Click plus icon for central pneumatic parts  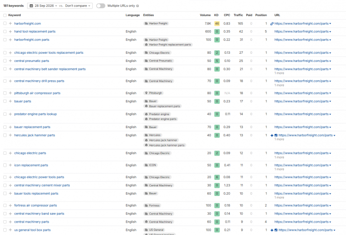pos(10,61)
